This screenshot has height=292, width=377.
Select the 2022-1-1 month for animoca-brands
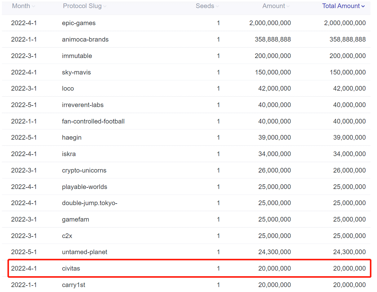click(x=24, y=39)
